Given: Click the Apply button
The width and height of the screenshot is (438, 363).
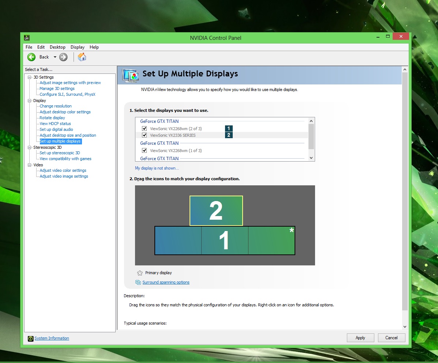Looking at the screenshot, I should (360, 338).
